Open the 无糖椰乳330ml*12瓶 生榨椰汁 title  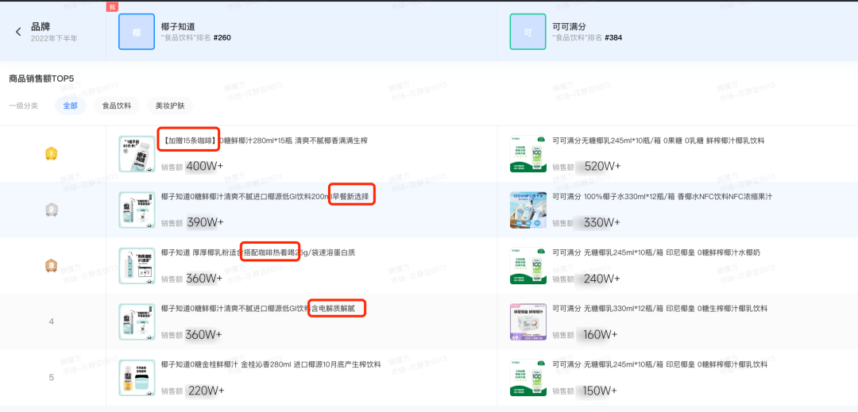pos(660,309)
